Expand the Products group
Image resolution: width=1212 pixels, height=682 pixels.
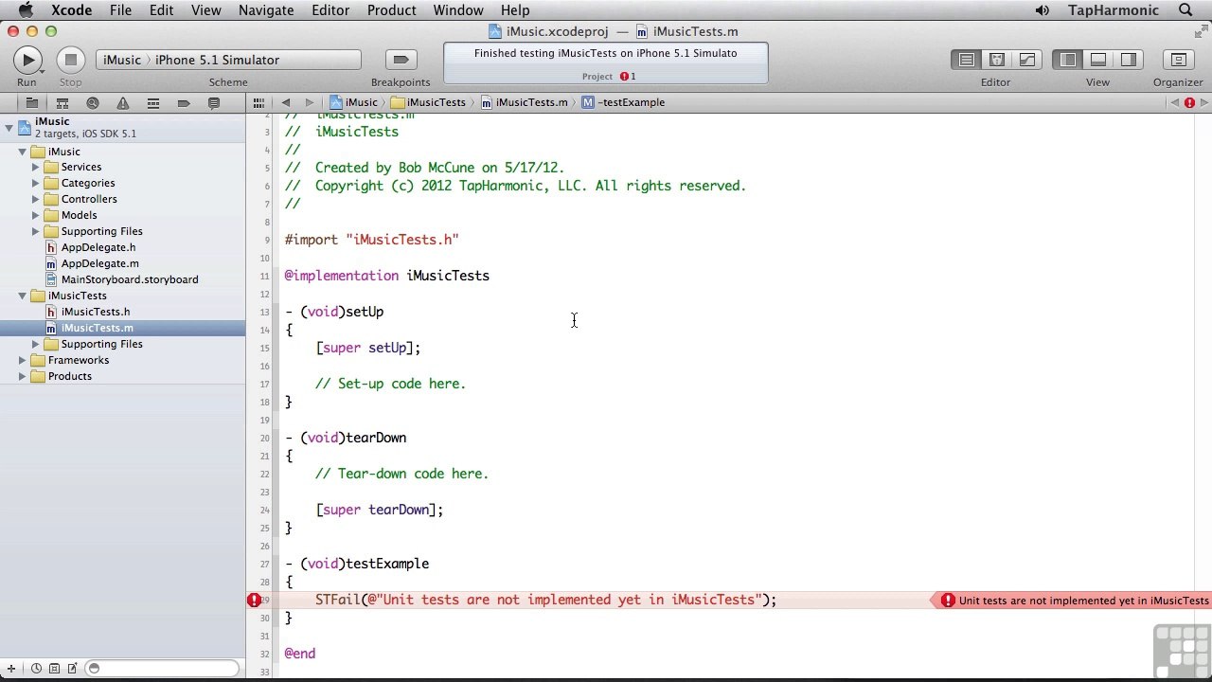[x=23, y=377]
